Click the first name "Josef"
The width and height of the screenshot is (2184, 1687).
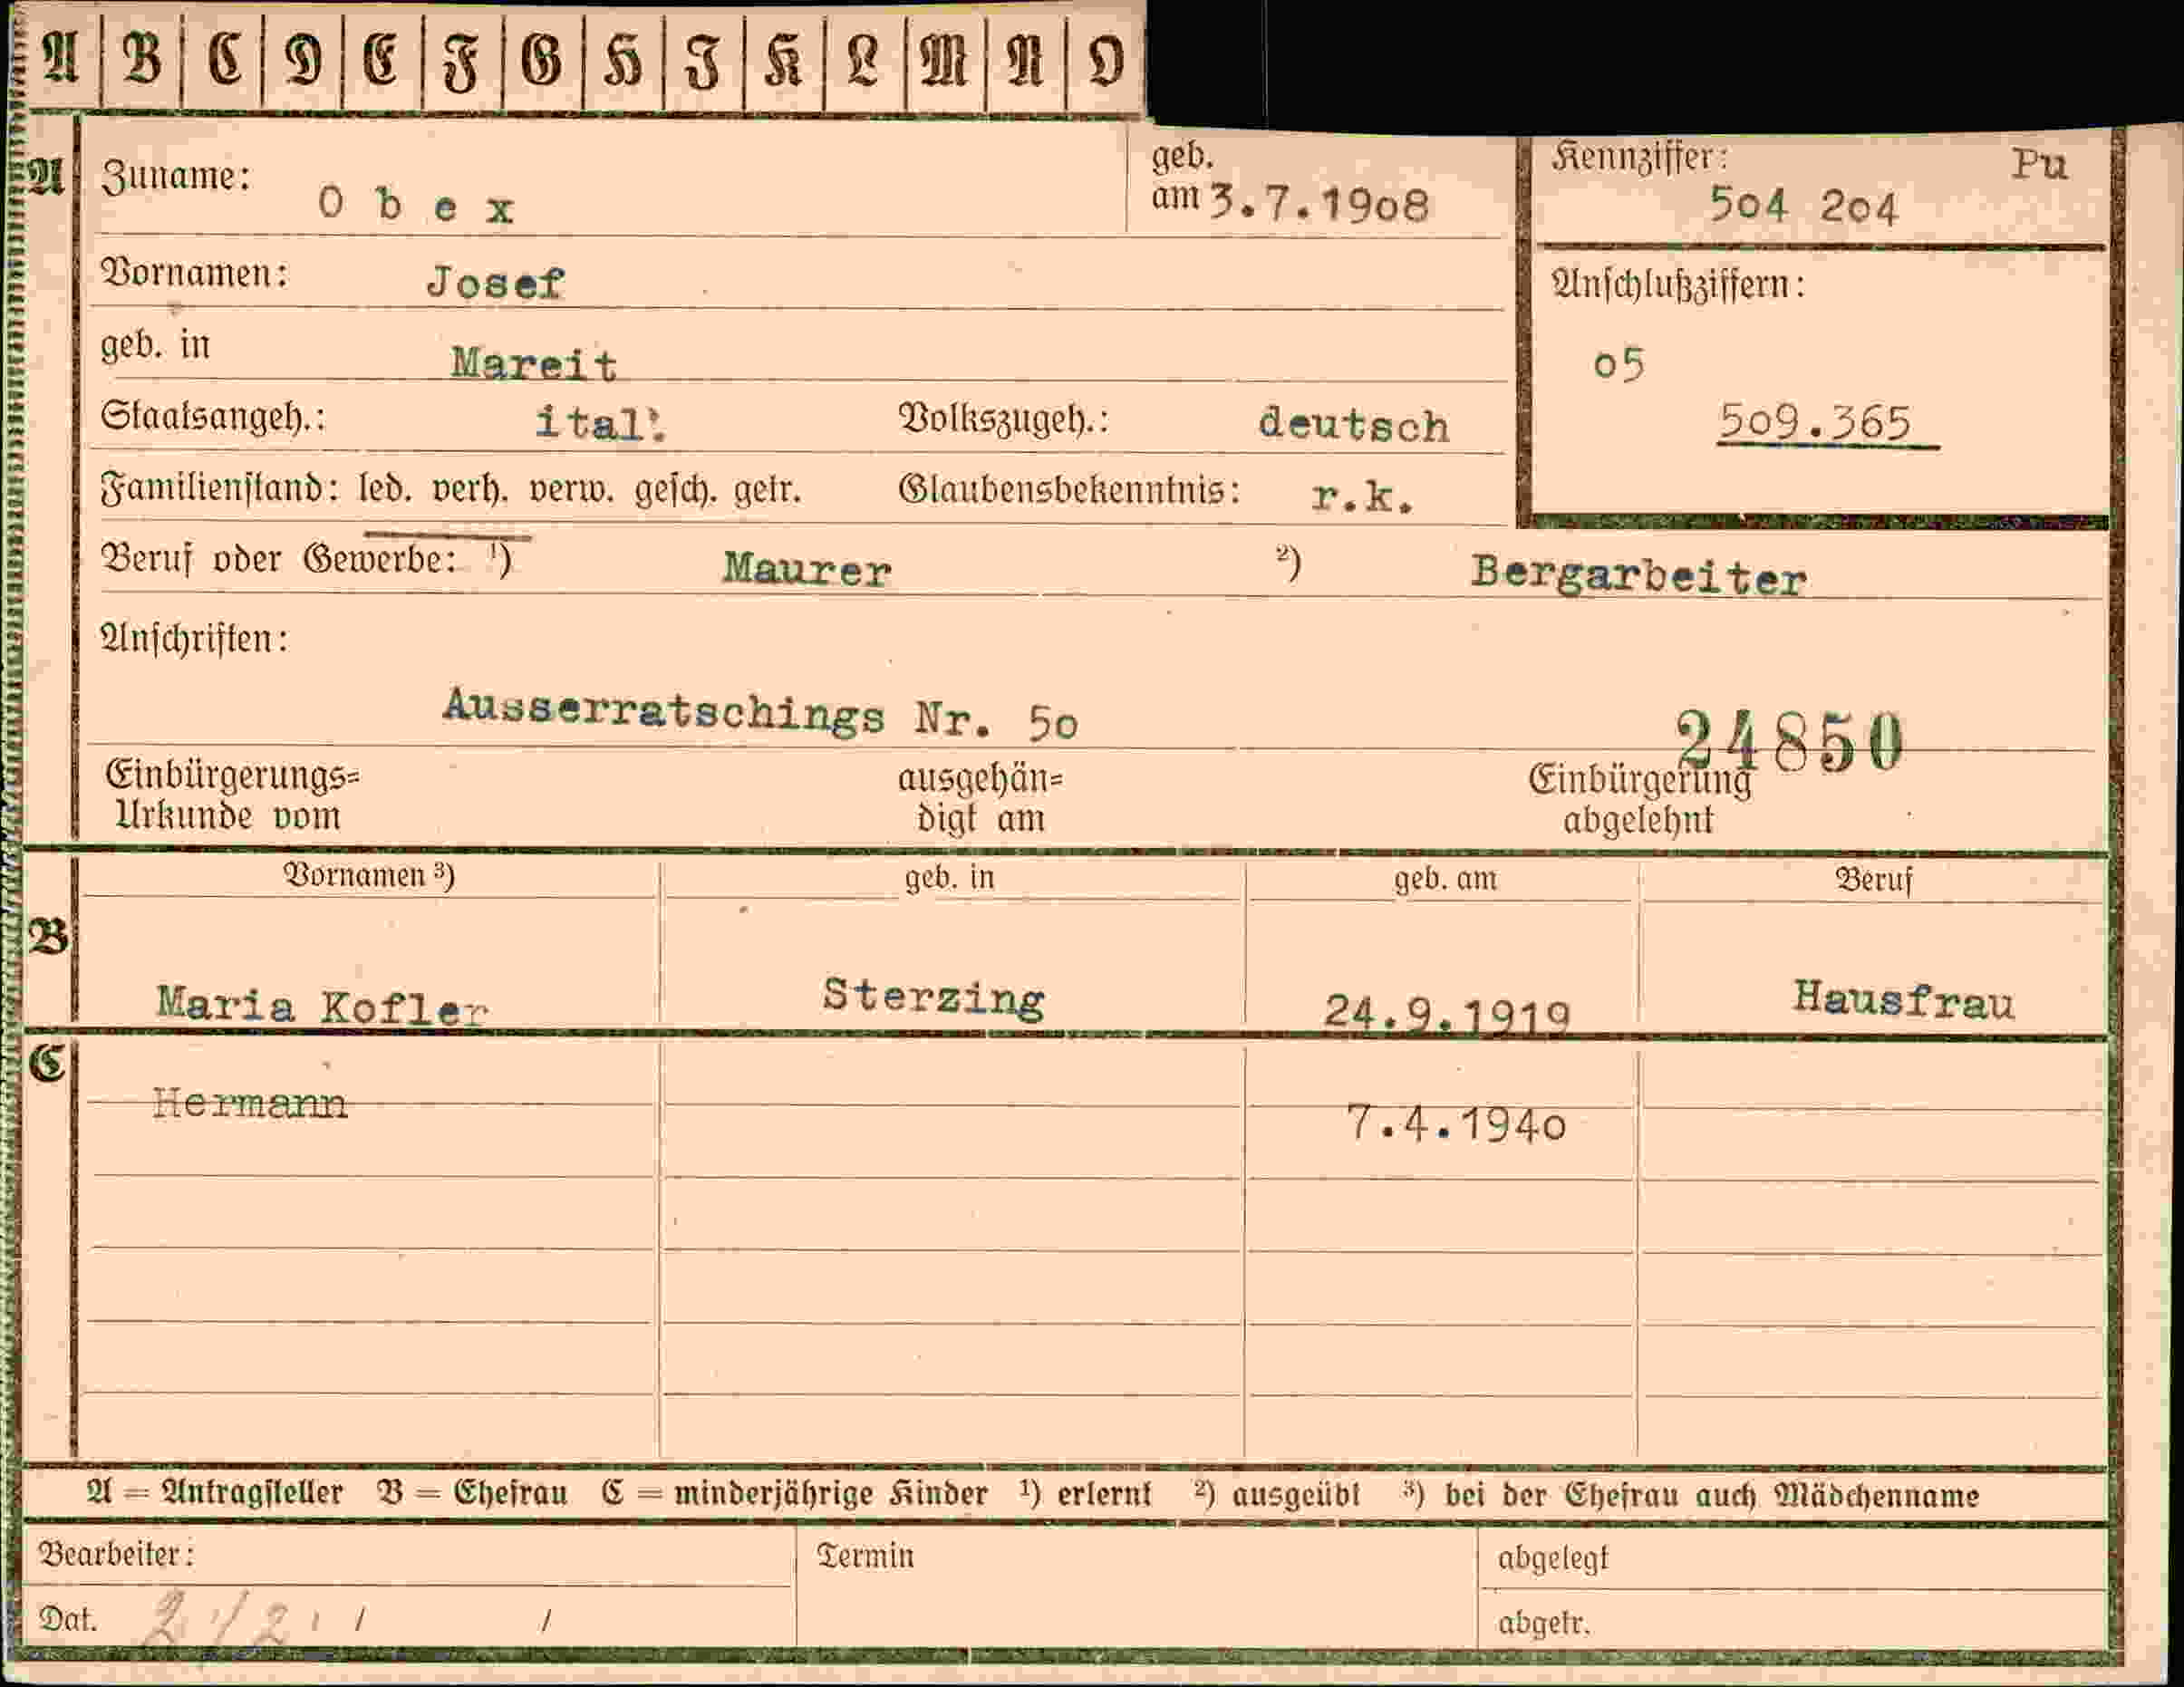coord(495,283)
